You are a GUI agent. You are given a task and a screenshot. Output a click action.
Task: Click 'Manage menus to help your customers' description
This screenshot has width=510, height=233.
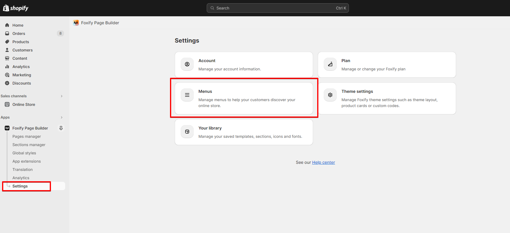point(247,103)
